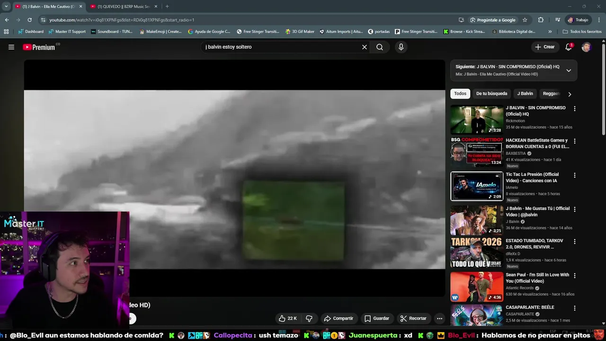Select the De tu búsqueda chip
This screenshot has height=341, width=606.
[x=491, y=94]
